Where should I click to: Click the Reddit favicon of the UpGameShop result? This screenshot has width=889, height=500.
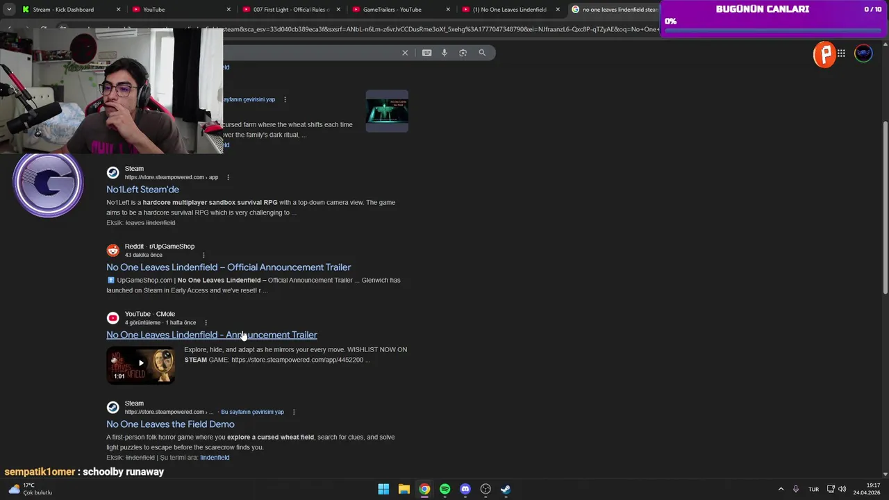[x=113, y=250]
